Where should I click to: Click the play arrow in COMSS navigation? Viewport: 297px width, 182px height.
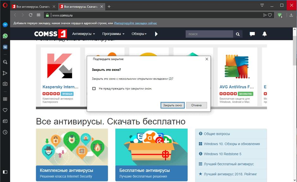tap(156, 34)
